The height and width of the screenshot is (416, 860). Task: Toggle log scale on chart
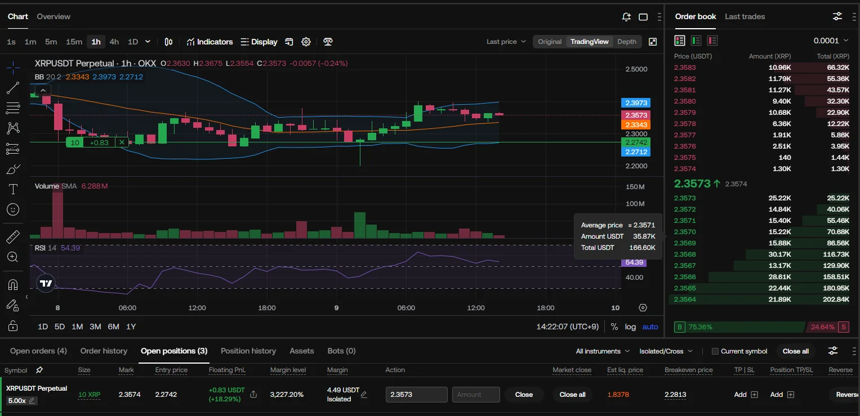(630, 326)
